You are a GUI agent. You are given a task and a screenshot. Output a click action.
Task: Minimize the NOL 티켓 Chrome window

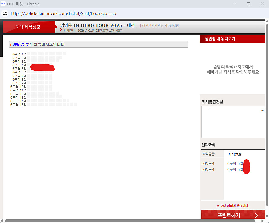[x=235, y=4]
